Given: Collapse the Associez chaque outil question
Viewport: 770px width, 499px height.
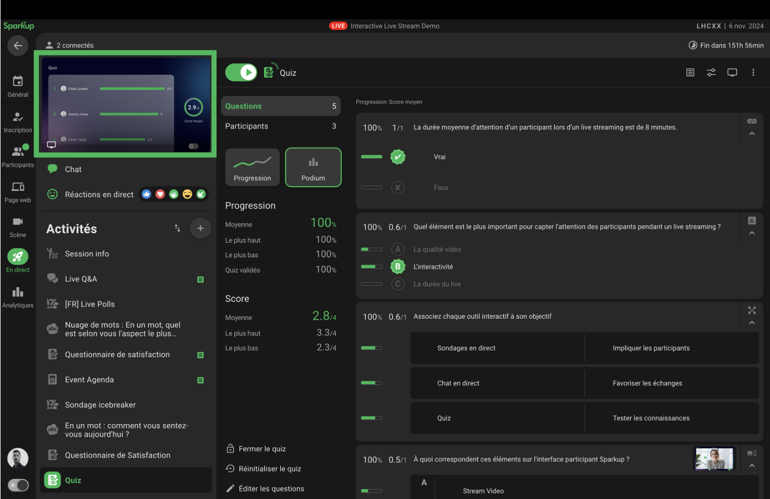Looking at the screenshot, I should [752, 323].
